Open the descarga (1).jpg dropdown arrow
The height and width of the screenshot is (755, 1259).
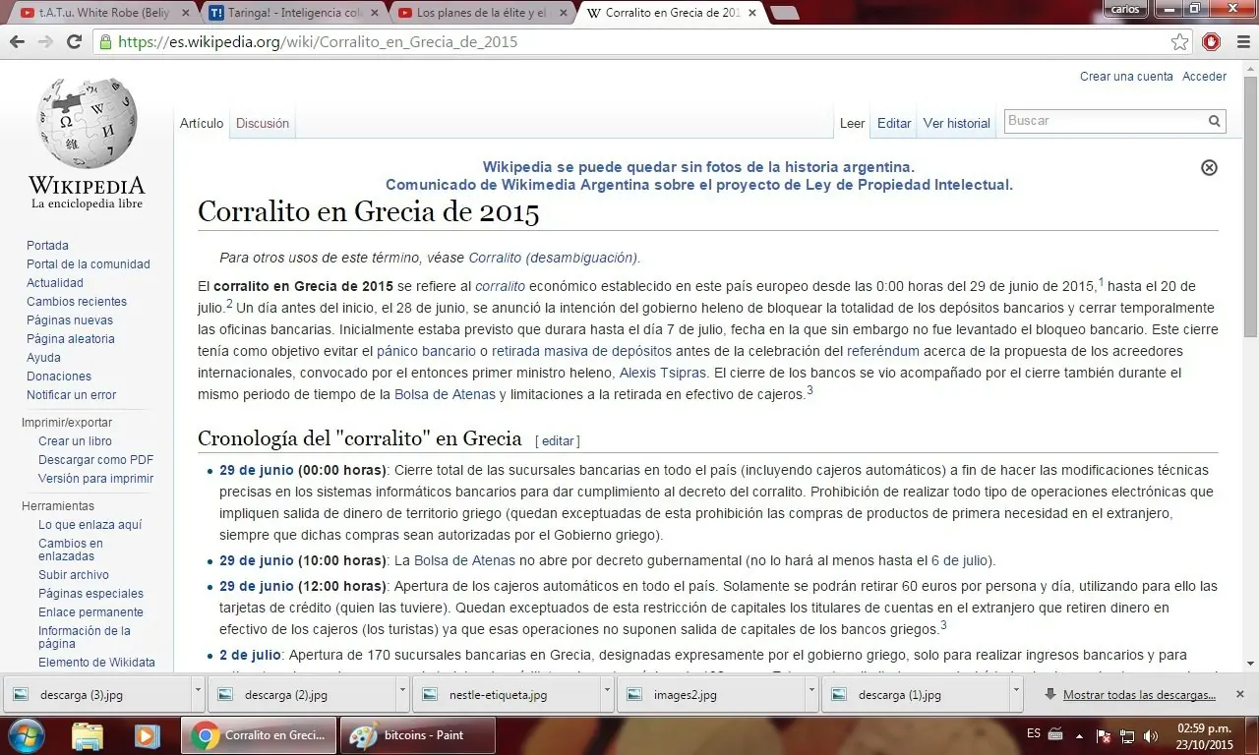click(x=1016, y=694)
